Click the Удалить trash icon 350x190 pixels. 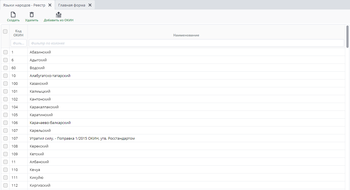pyautogui.click(x=32, y=15)
